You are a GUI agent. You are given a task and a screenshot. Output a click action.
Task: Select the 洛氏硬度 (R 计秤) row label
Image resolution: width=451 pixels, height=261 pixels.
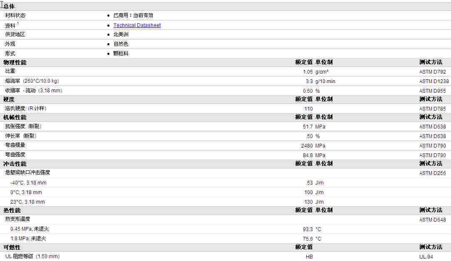tap(25, 108)
